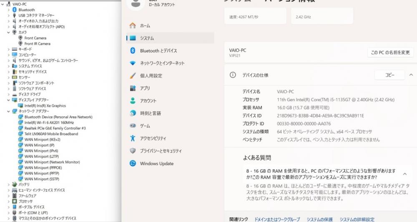Image resolution: width=417 pixels, height=222 pixels.
Task: Click この PC の名前を変更 button
Action: 390,52
